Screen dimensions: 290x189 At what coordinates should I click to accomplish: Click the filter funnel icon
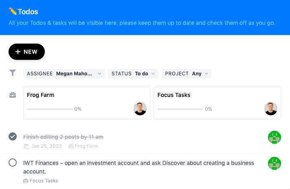pyautogui.click(x=13, y=73)
